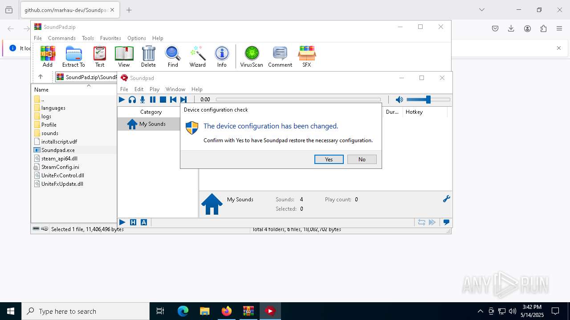Click the A icon in Soundpad bottom bar
Image resolution: width=570 pixels, height=320 pixels.
[144, 222]
